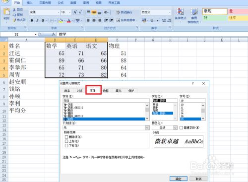Click the Decrease Font Size icon
The width and height of the screenshot is (248, 182).
click(80, 12)
